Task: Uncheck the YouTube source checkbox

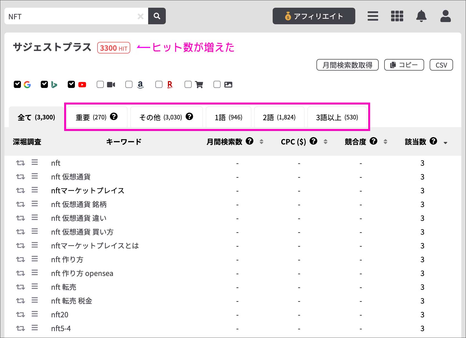Action: click(71, 84)
